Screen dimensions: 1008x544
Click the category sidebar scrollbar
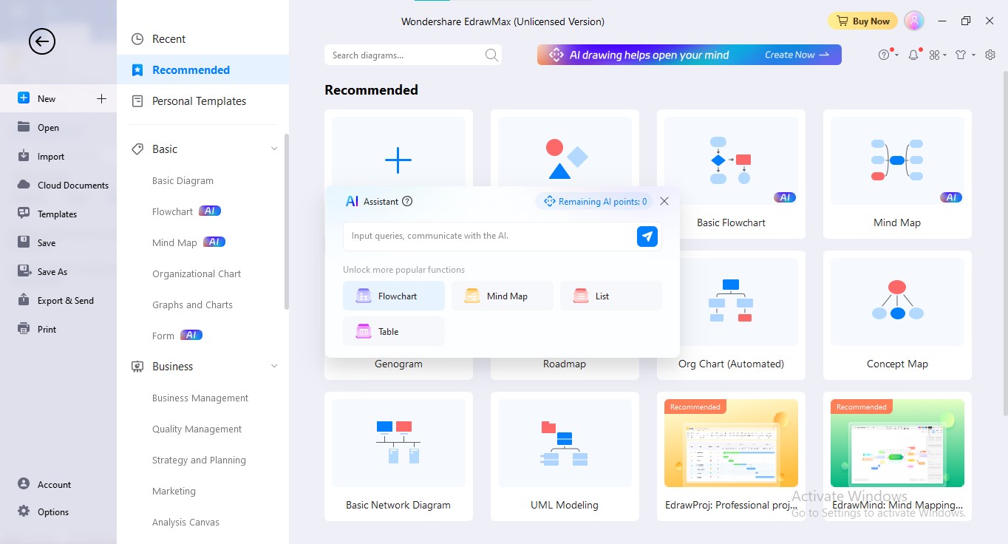[x=287, y=222]
